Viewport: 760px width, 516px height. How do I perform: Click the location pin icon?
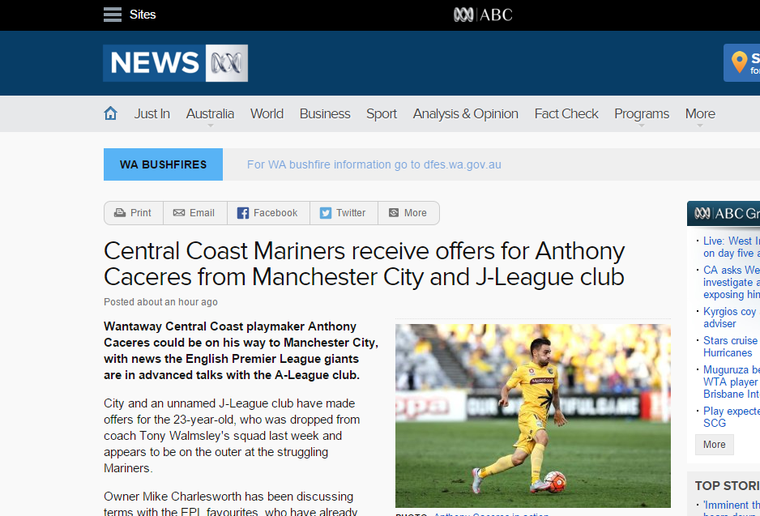(x=739, y=62)
